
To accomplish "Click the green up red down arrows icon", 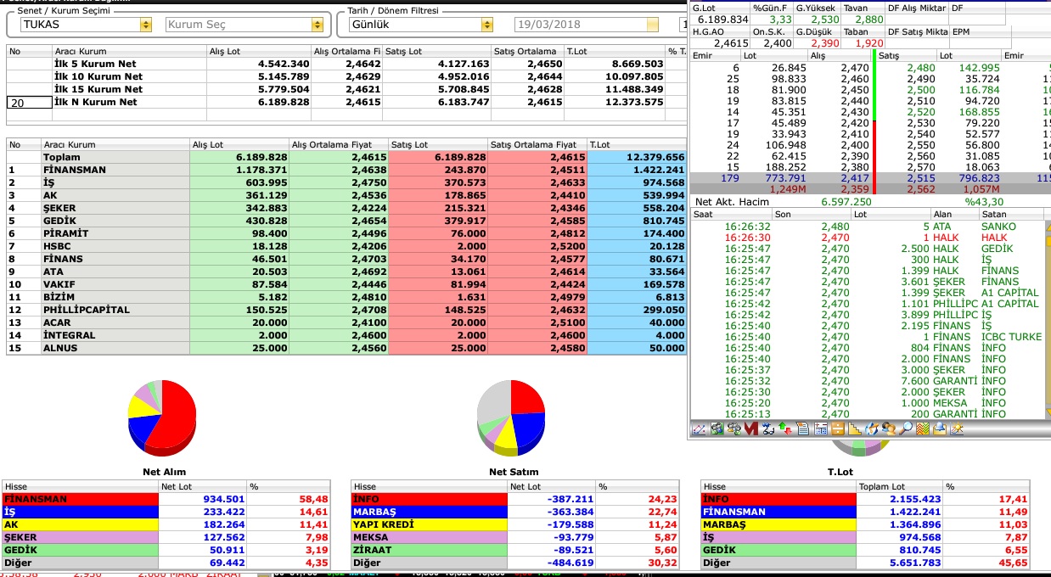I will click(x=785, y=429).
